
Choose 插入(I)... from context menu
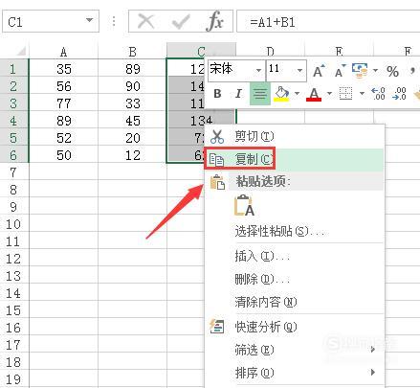click(295, 256)
